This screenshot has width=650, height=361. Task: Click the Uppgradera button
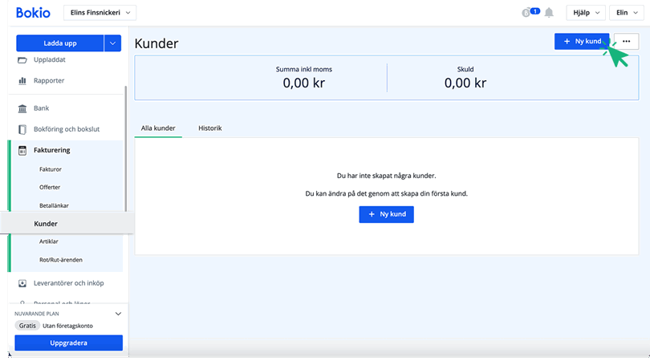(68, 343)
